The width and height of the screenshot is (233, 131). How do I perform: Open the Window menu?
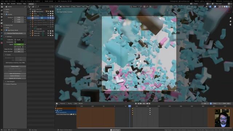click(x=19, y=4)
